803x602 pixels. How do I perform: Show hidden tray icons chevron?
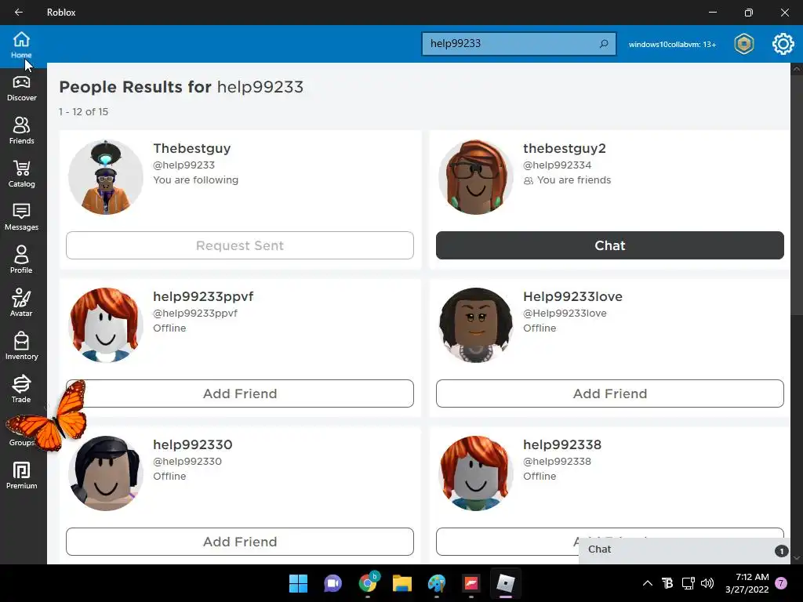[x=647, y=583]
